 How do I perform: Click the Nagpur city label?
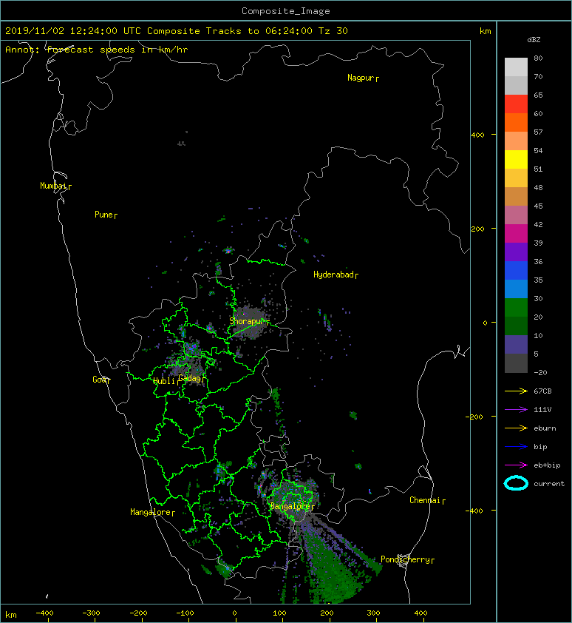tap(361, 78)
